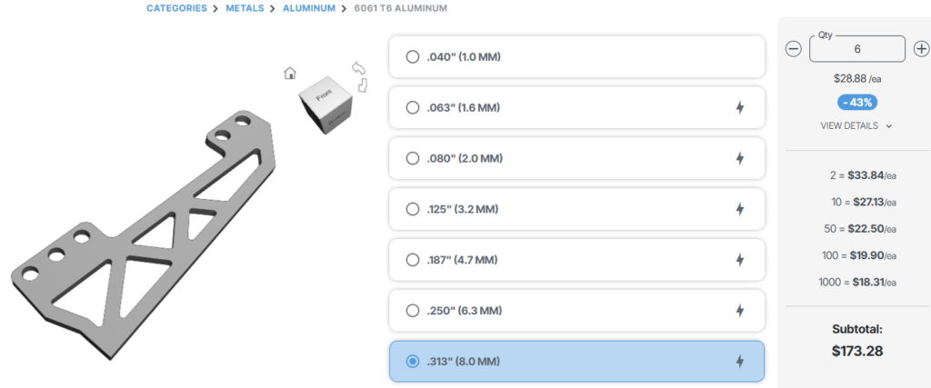This screenshot has width=931, height=388.
Task: Select the .040" (1.0 MM) thickness option
Action: tap(413, 57)
